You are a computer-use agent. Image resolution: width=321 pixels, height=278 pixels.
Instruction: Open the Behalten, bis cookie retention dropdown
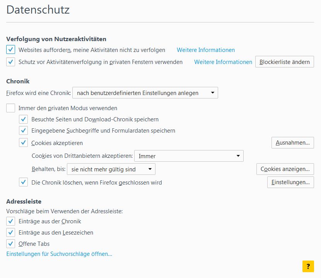111,169
